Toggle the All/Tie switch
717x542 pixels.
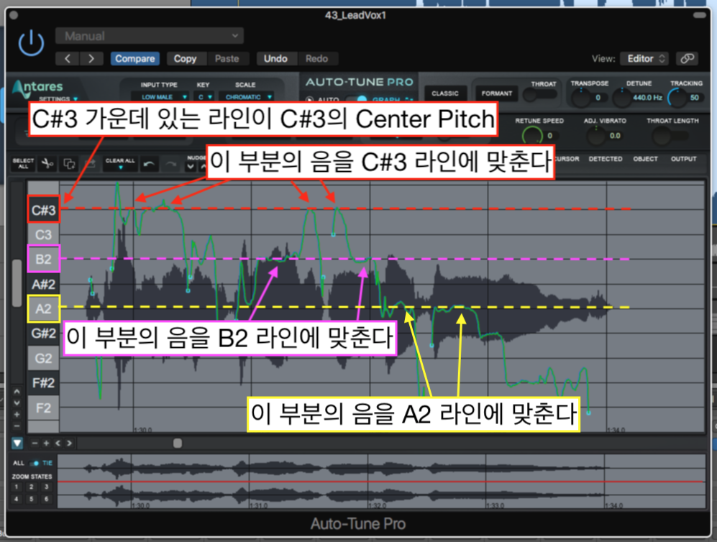[x=35, y=464]
